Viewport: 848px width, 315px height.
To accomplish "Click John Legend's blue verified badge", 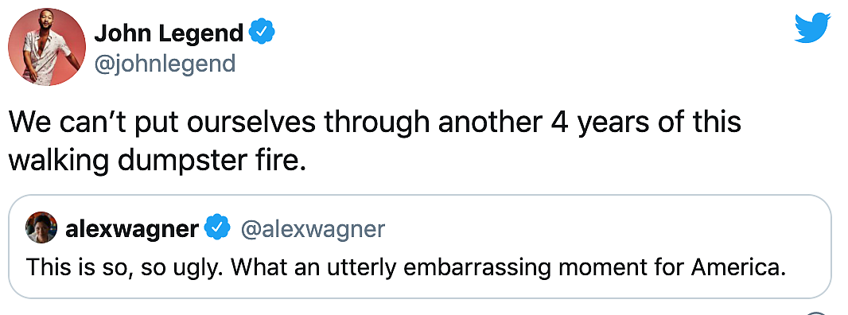I will (x=262, y=33).
